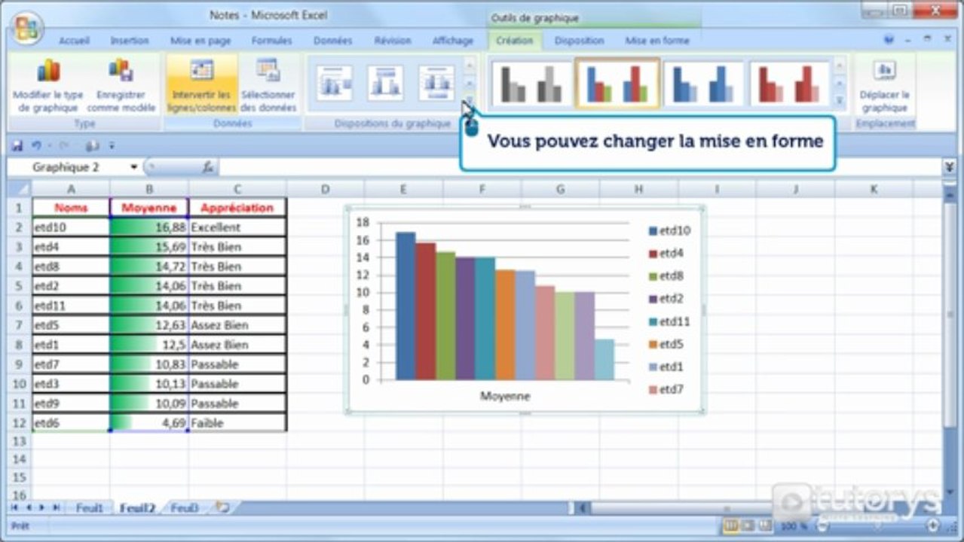The width and height of the screenshot is (964, 542).
Task: Go to last sheet navigation arrow
Action: click(x=56, y=508)
